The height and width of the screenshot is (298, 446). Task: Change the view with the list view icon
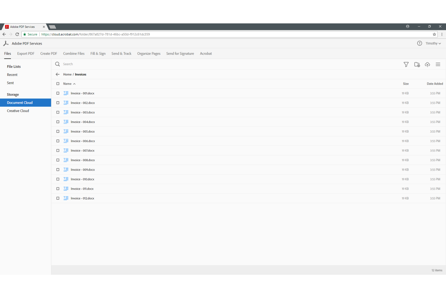438,64
